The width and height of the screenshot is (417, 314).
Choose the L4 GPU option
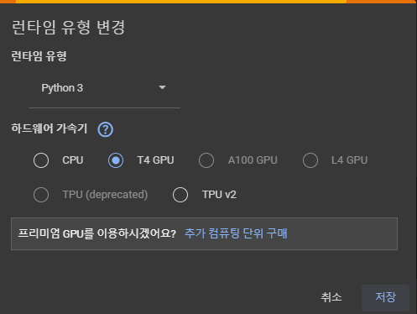point(310,160)
